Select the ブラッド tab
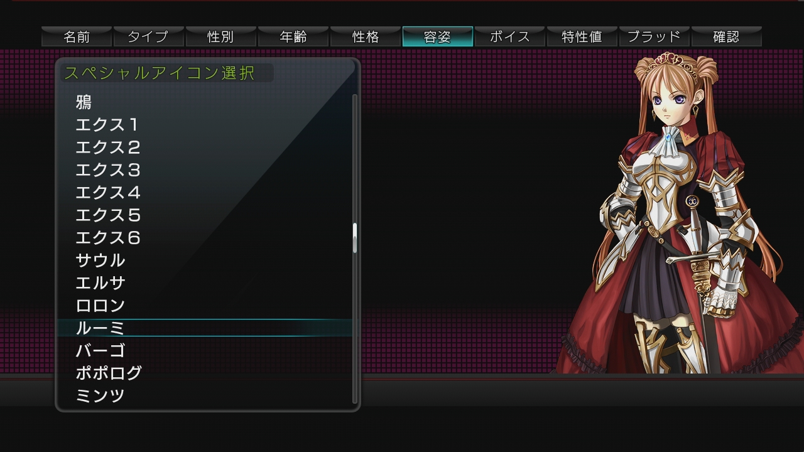This screenshot has width=804, height=452. [655, 37]
